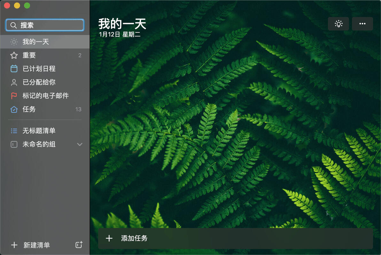Open 已计划日程 list
381x255 pixels.
click(x=45, y=69)
